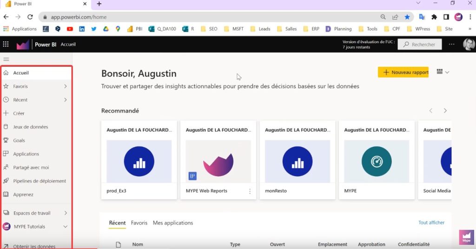
Task: Click the Emplacement column header
Action: [332, 244]
